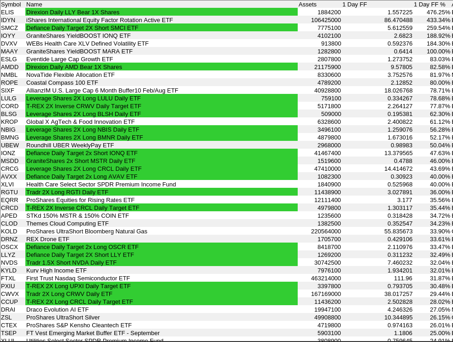Select ProShares S&P Kensho Cleantech ETF
This screenshot has width=453, height=342.
pos(79,325)
